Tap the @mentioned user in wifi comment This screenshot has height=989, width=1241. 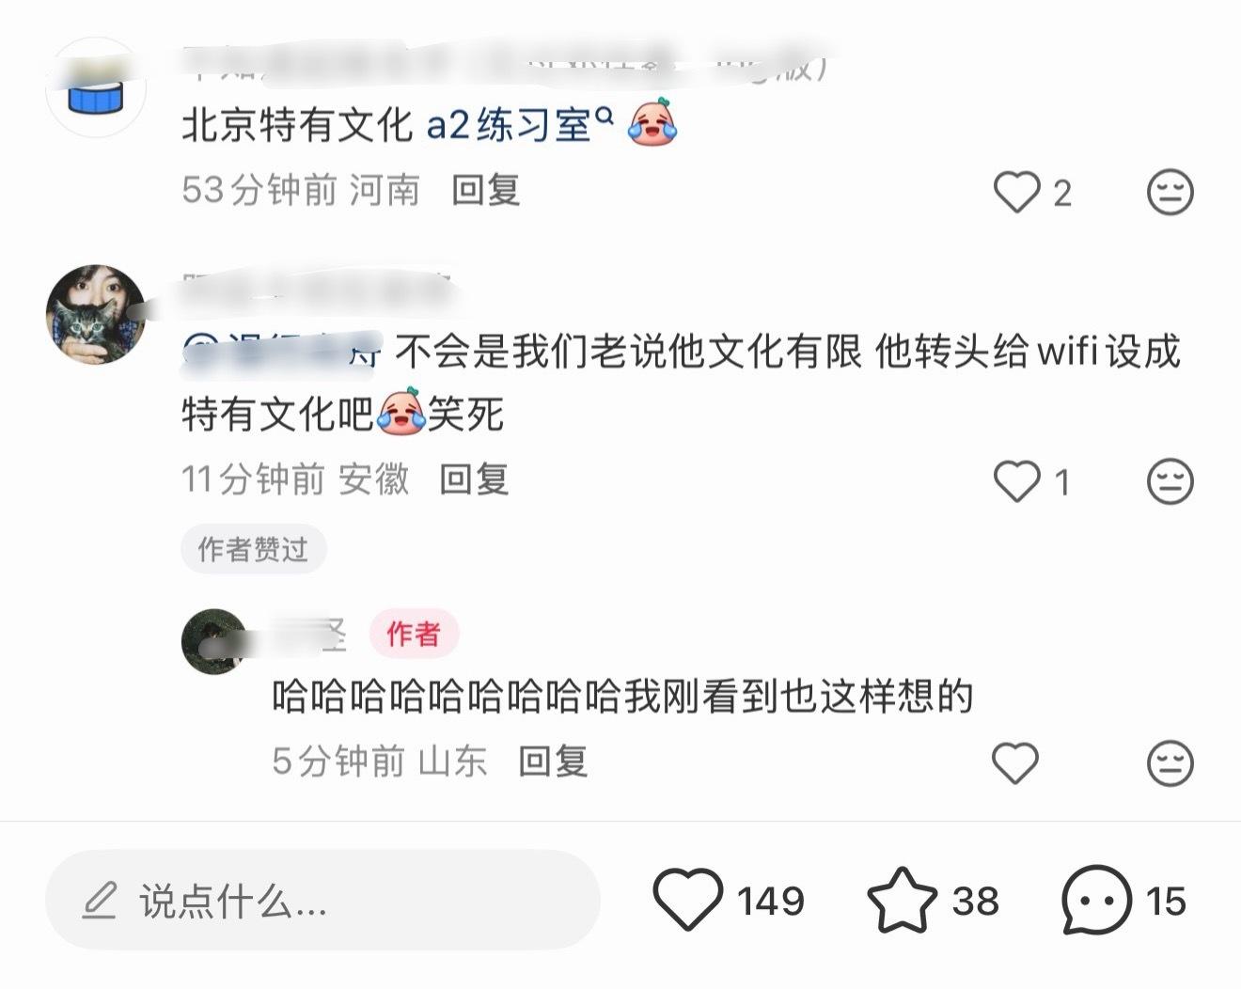pos(283,352)
